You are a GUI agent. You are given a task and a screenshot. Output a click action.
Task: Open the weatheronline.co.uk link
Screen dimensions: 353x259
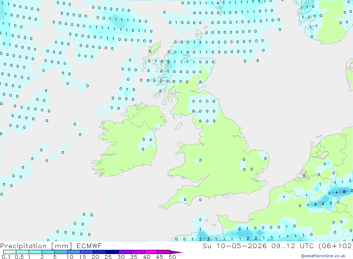coord(323,256)
